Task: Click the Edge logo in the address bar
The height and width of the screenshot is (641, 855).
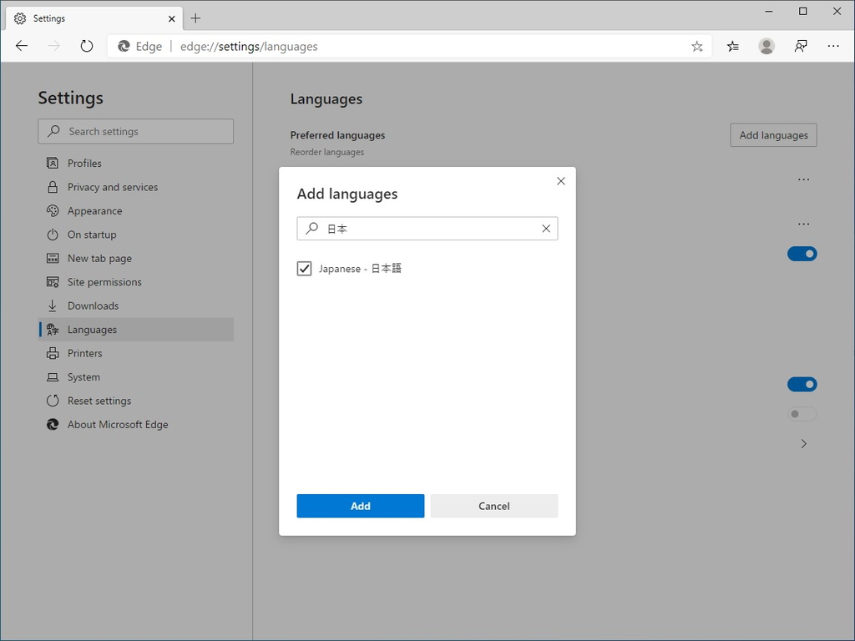Action: (124, 46)
